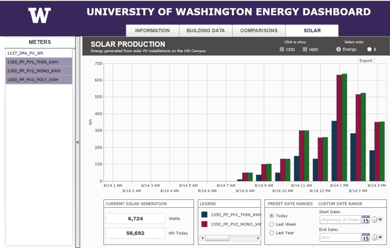390x248 pixels.
Task: Open the End Date calendar picker
Action: [x=366, y=237]
